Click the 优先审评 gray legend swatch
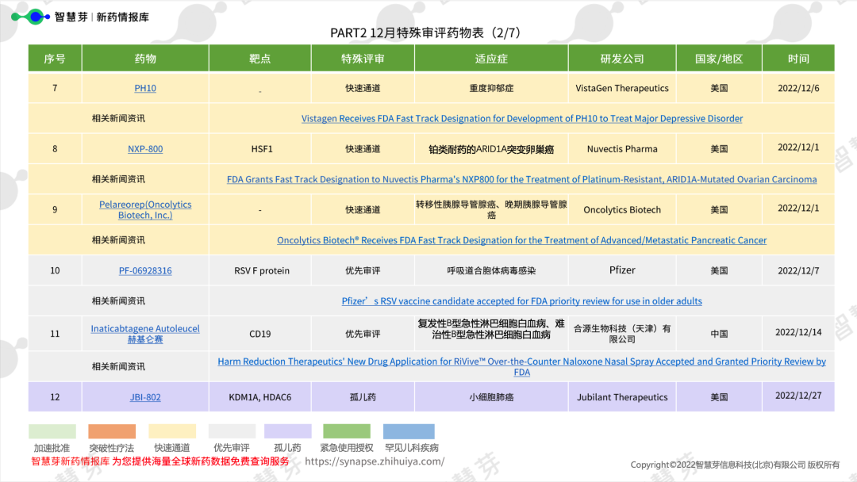 [x=232, y=431]
